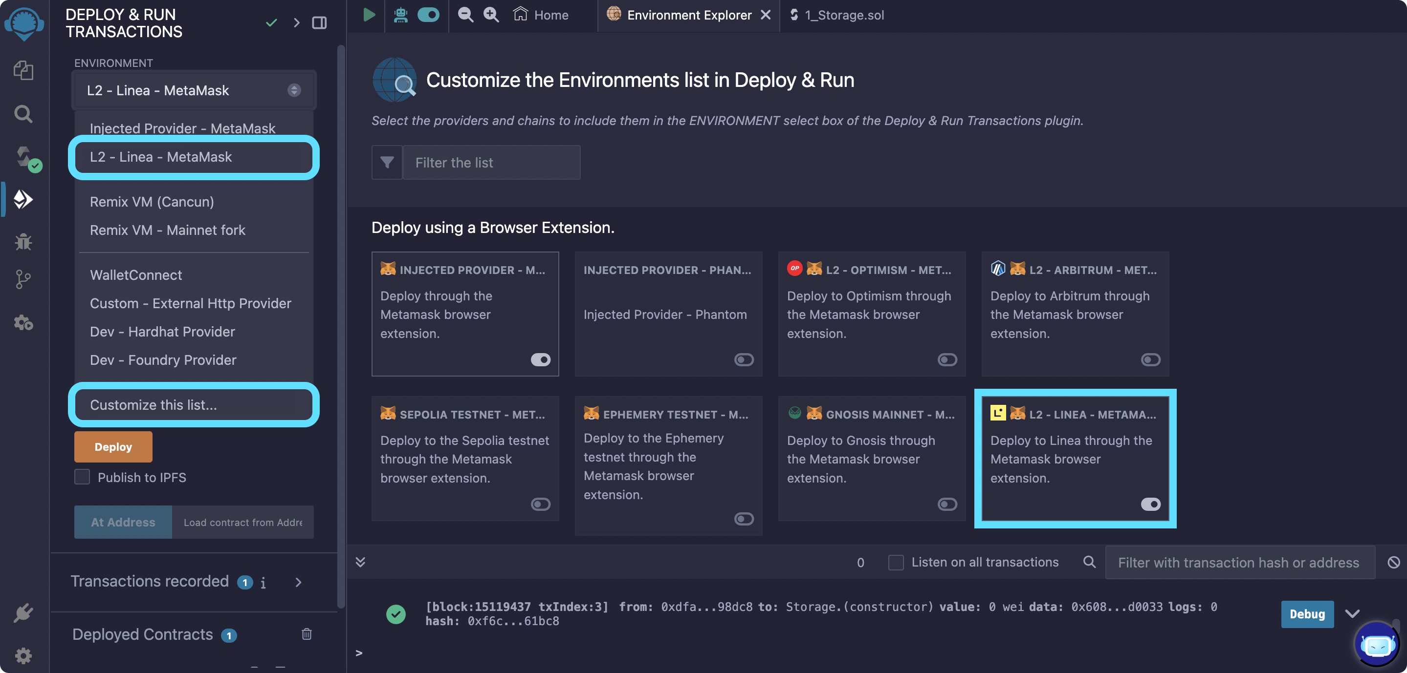The image size is (1407, 673).
Task: Click the green Run script play icon
Action: click(369, 15)
